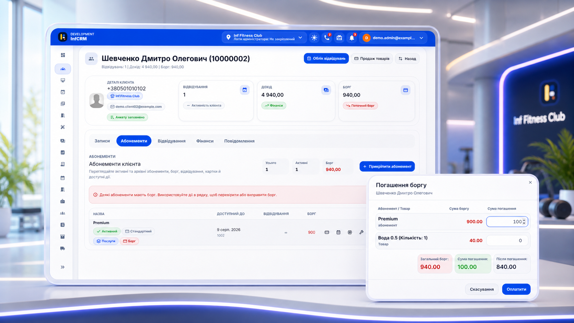Viewport: 574px width, 323px height.
Task: Click the pay-debt card icon in Premium row
Action: [327, 232]
